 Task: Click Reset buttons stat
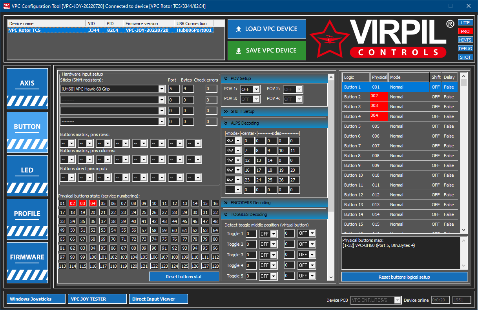184,277
